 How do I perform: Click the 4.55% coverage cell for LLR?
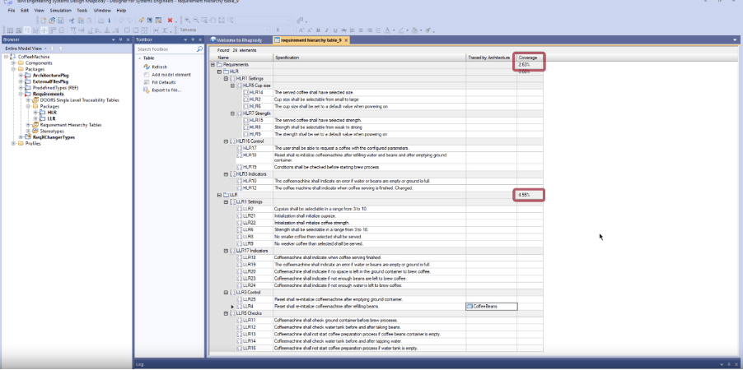[x=530, y=195]
